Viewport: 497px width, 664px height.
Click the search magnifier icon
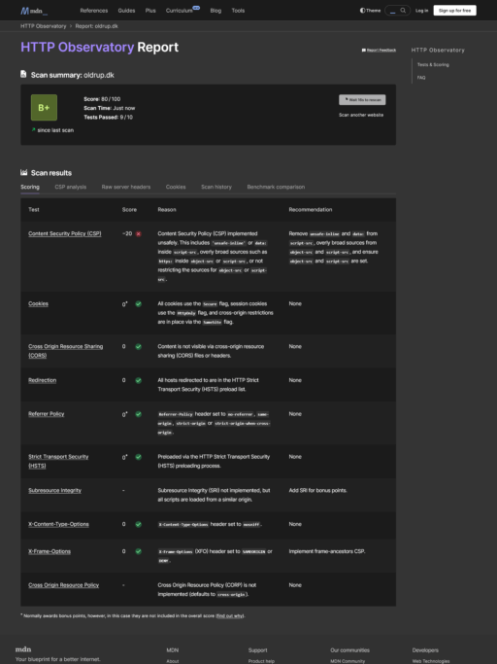[403, 11]
